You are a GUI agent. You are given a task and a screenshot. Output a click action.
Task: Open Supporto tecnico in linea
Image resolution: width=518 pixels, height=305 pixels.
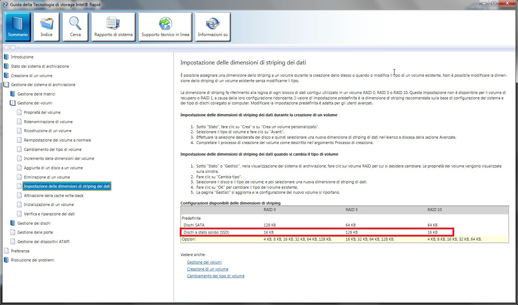point(165,27)
